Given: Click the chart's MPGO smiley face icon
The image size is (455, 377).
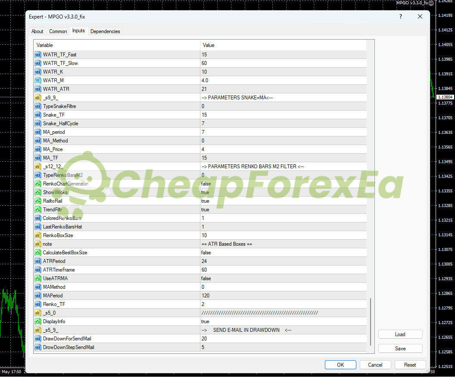Looking at the screenshot, I should point(431,3).
